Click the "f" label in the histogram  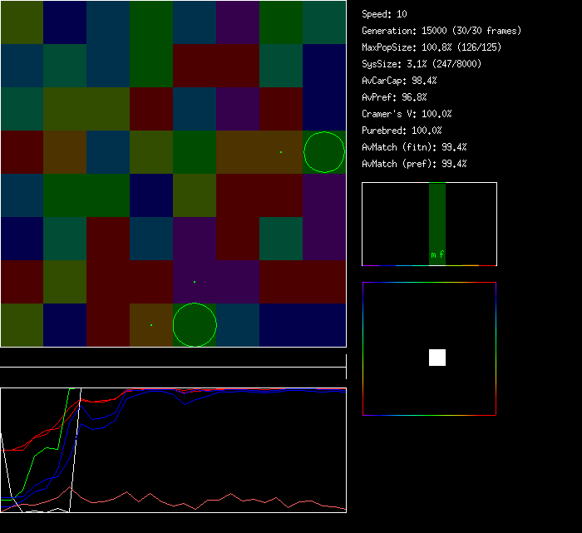point(441,255)
